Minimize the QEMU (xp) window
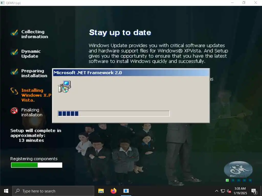The height and width of the screenshot is (196, 262). click(x=232, y=3)
